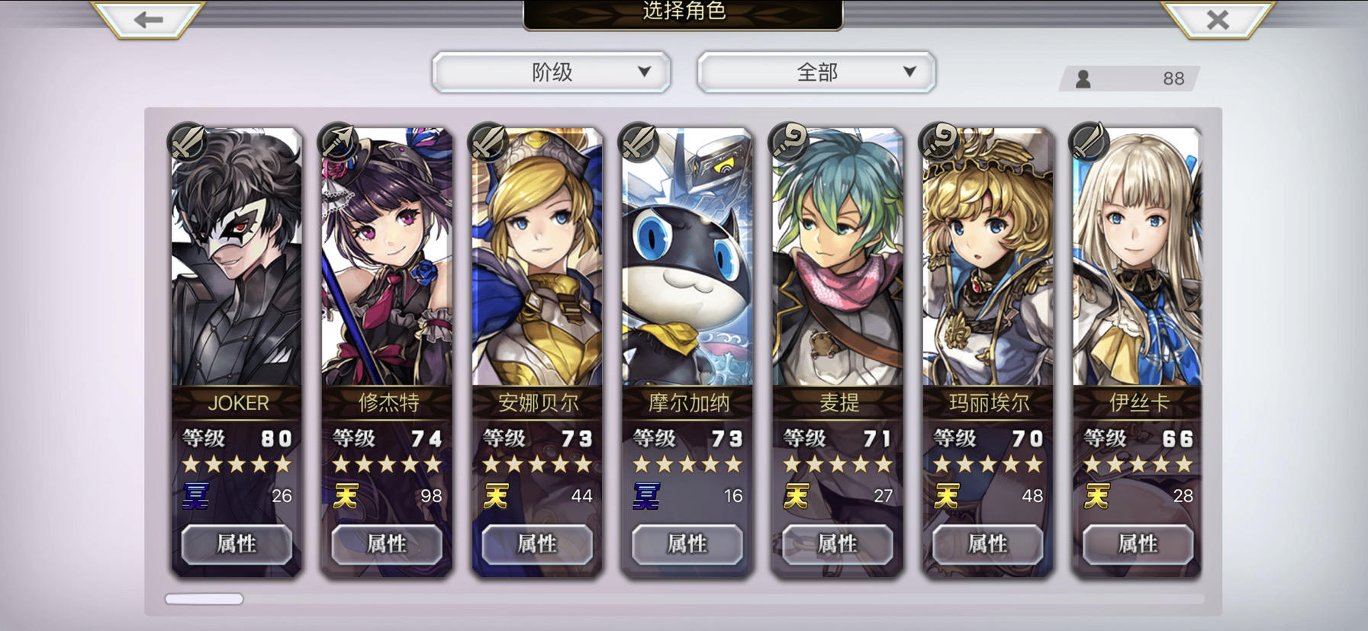Click JOKER's 冥 element icon

tap(195, 496)
